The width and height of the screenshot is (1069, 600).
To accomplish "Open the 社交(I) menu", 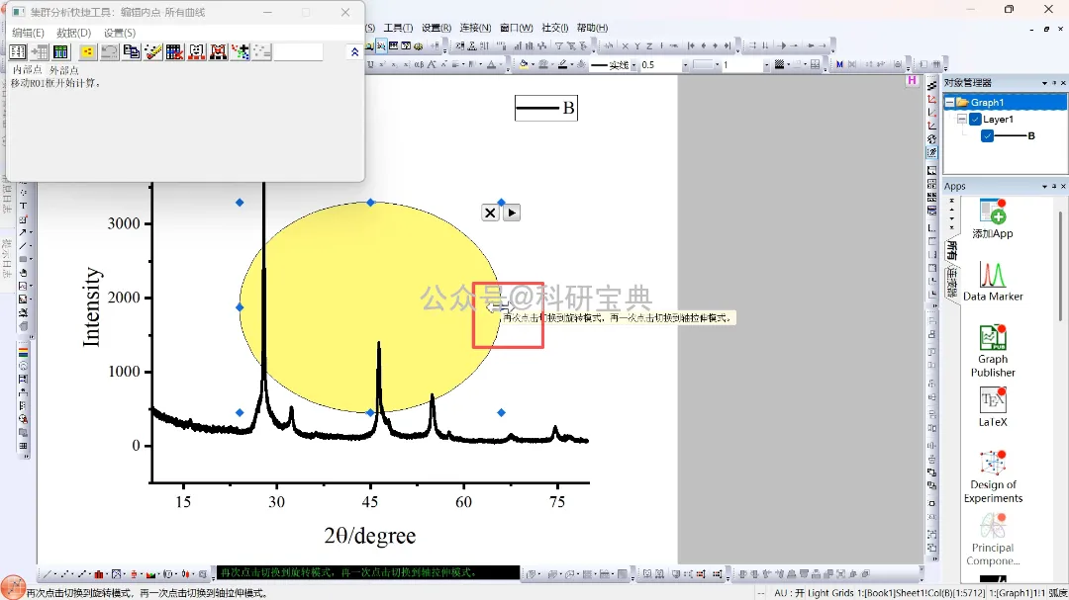I will (555, 28).
